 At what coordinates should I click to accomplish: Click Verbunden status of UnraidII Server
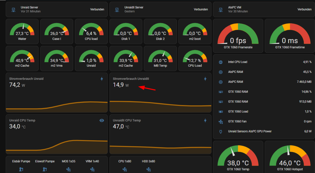click(x=201, y=9)
